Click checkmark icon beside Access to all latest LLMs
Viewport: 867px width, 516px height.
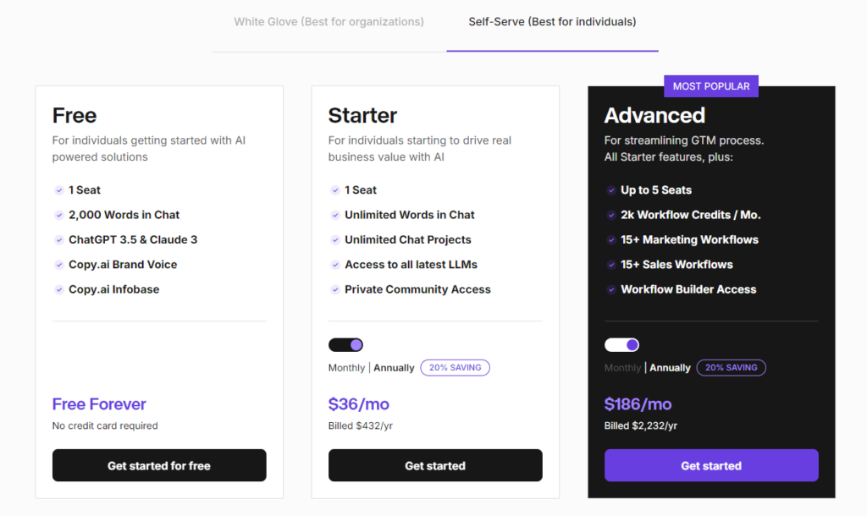click(334, 265)
